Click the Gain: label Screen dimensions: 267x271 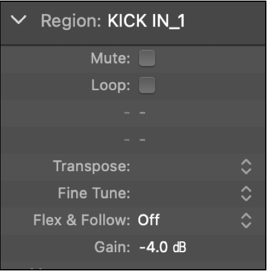click(x=112, y=247)
